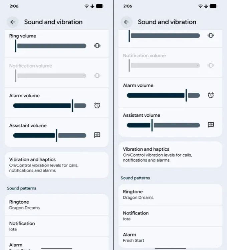Click the Alarm volume slider on the left screen
The height and width of the screenshot is (250, 227).
point(49,105)
